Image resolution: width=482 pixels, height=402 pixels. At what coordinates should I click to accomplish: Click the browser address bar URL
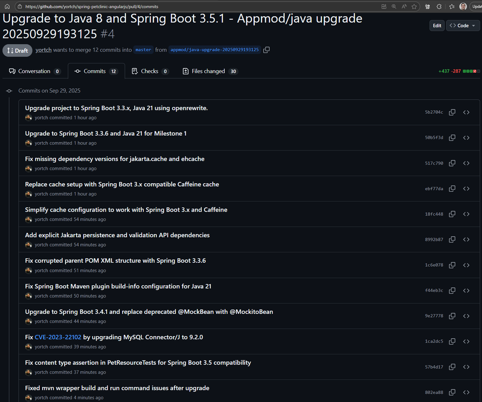tap(92, 6)
